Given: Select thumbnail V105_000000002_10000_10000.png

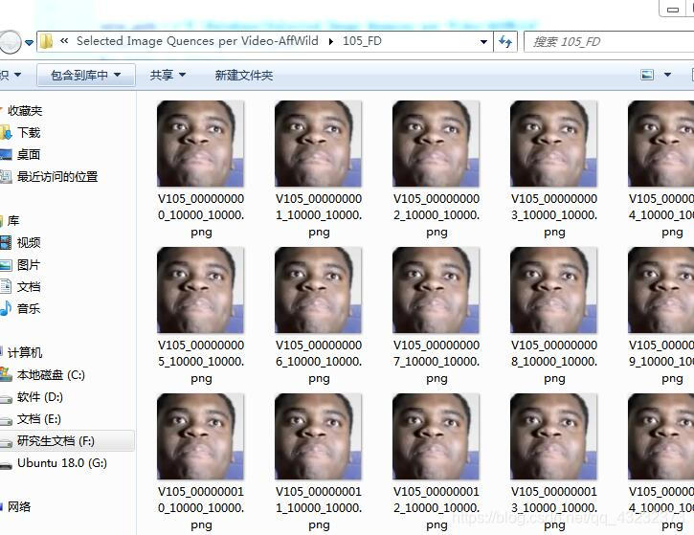Looking at the screenshot, I should [436, 144].
